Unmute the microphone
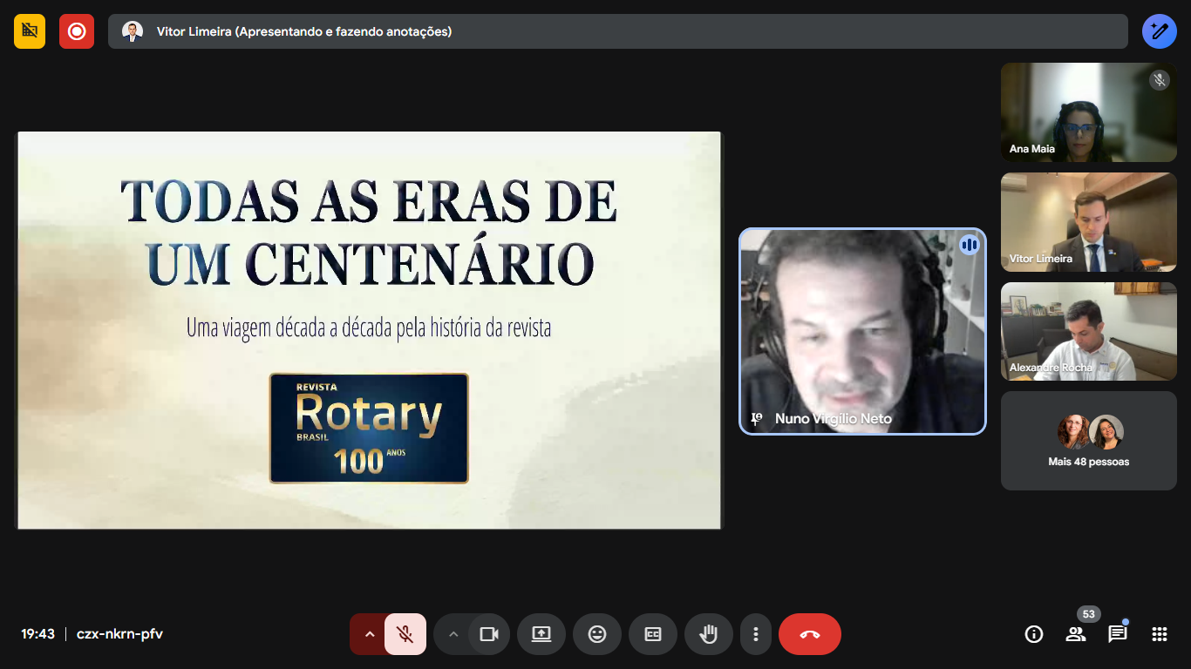The width and height of the screenshot is (1191, 669). pos(405,634)
